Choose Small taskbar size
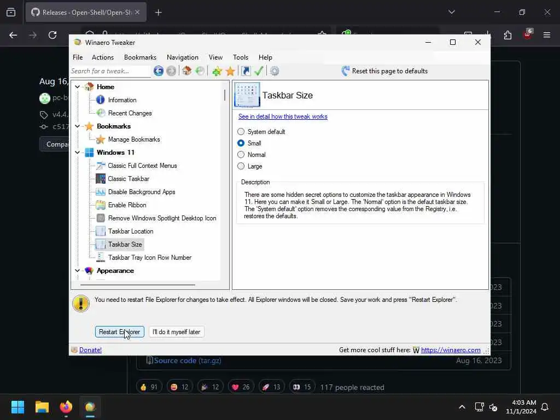The width and height of the screenshot is (560, 420). point(241,143)
